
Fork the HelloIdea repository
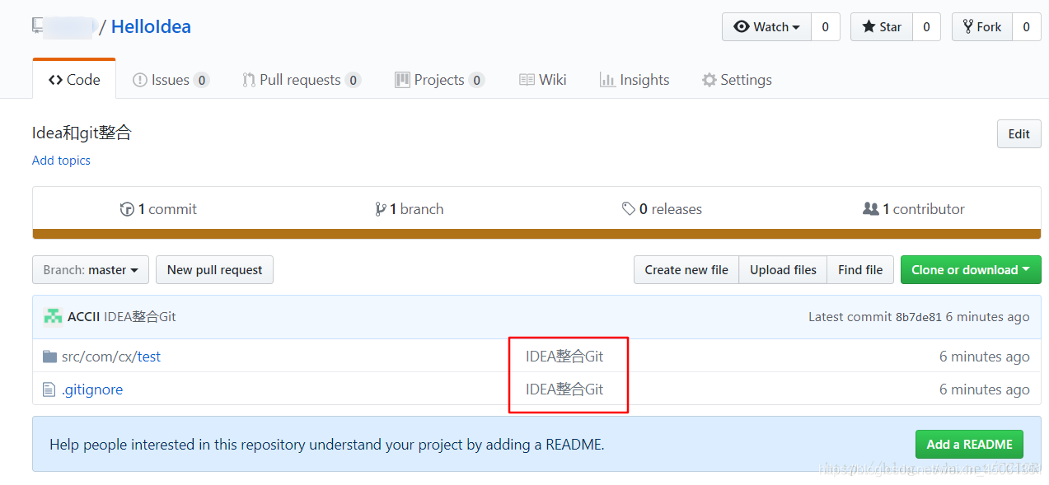[x=981, y=26]
